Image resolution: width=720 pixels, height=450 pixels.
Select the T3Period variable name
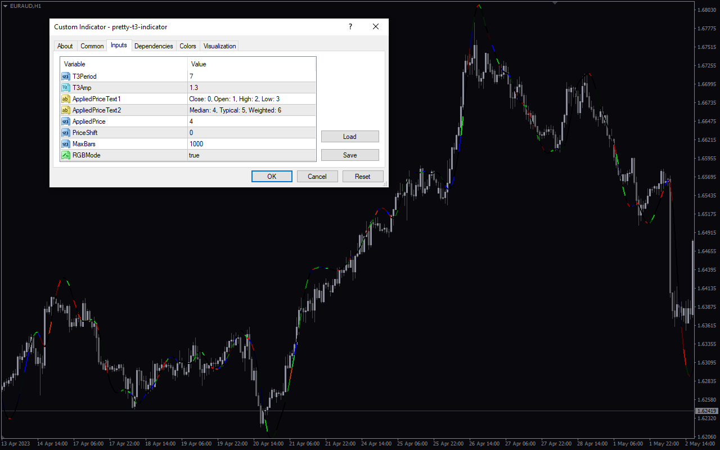coord(84,76)
